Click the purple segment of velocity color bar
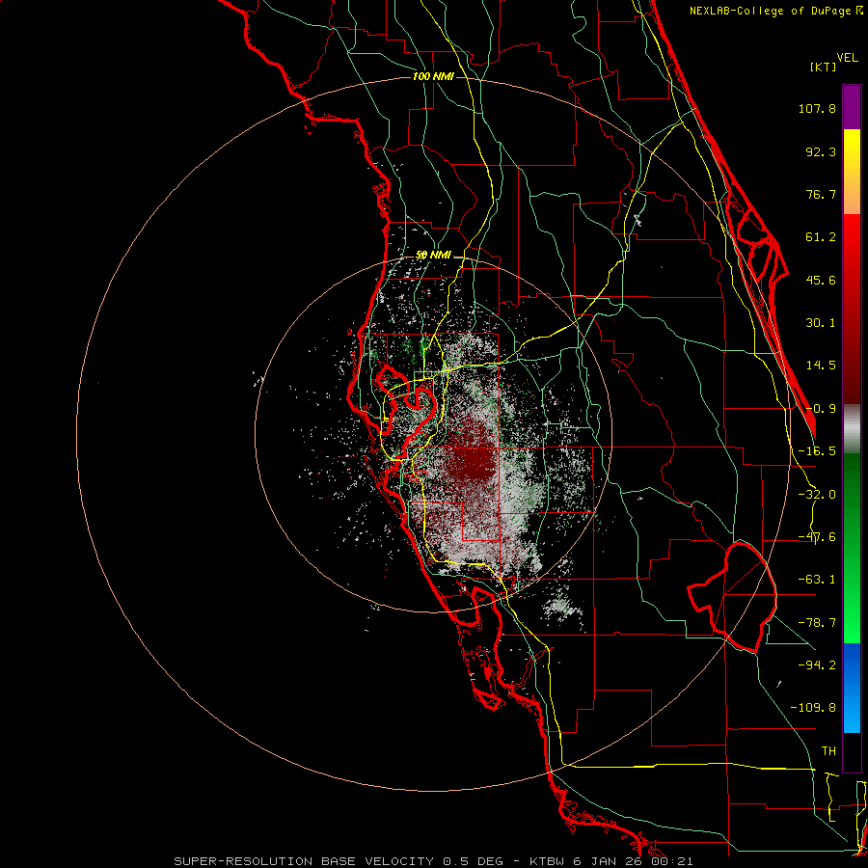 (852, 107)
